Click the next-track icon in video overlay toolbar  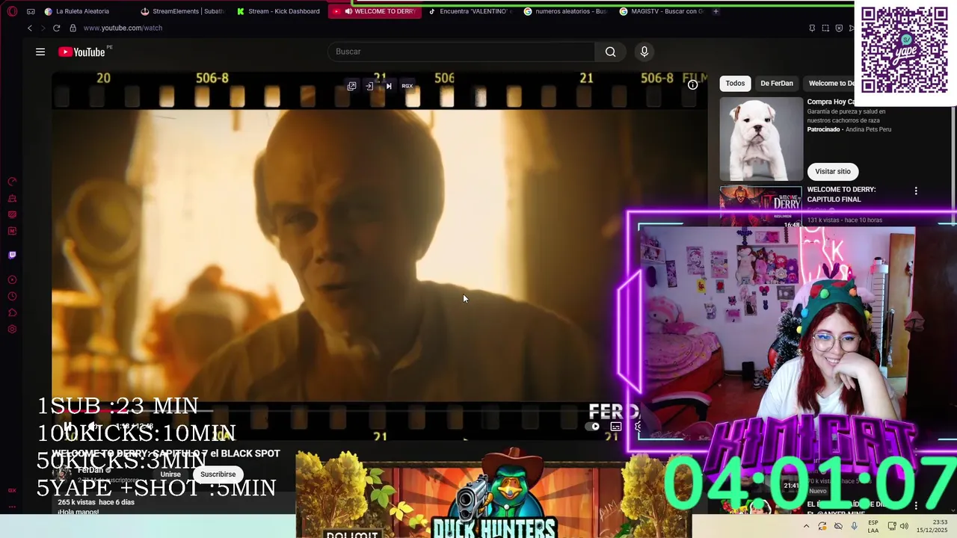pos(389,86)
